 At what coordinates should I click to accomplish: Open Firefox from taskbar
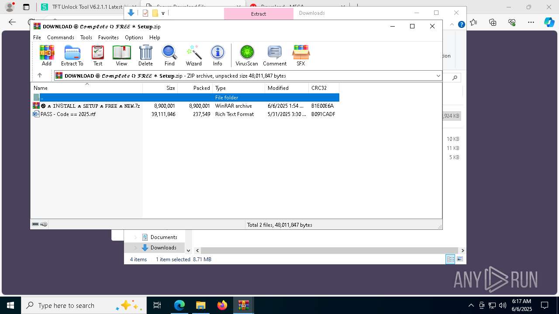(x=222, y=305)
